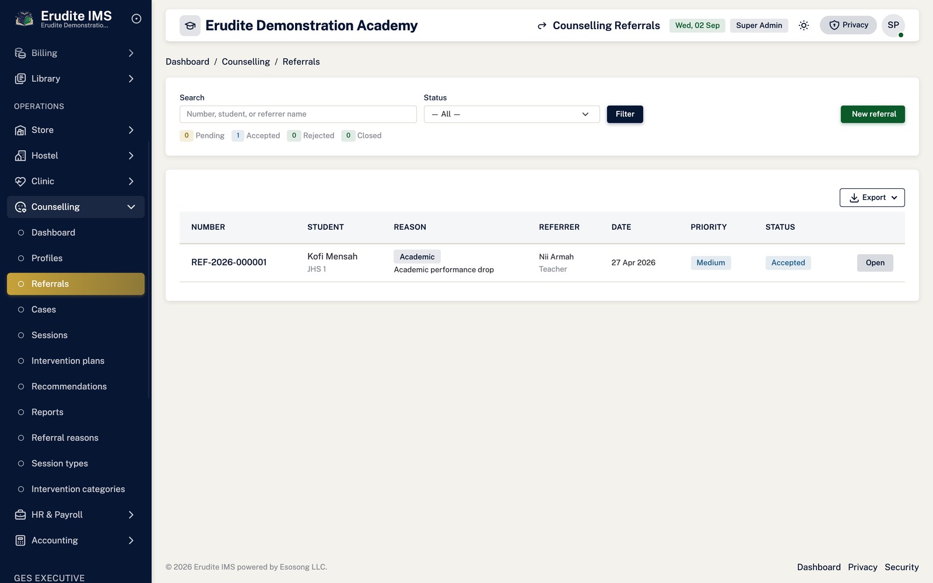Click the sidebar collapse circle icon

(x=136, y=19)
